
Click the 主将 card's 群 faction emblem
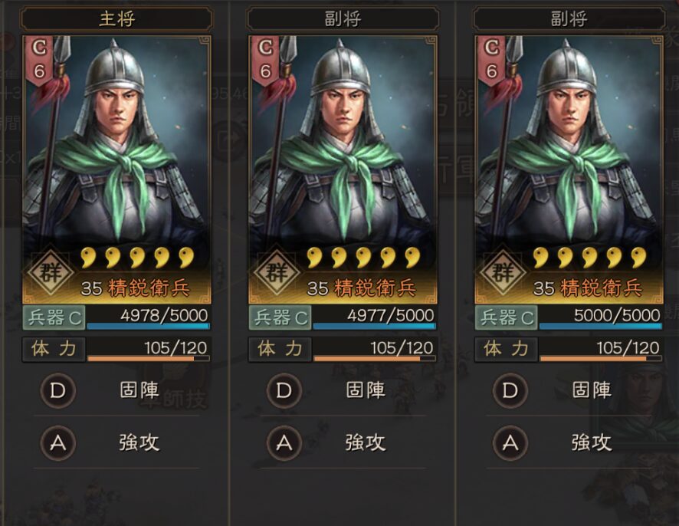click(x=51, y=271)
